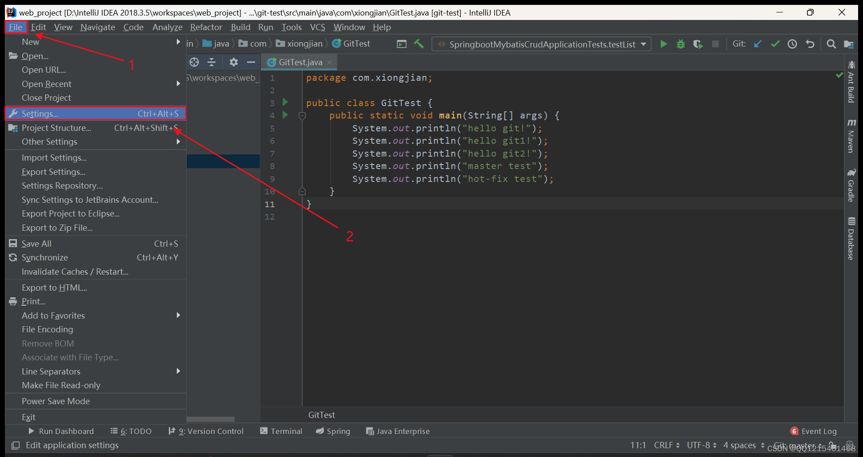
Task: Click xiongjian breadcrumb in navigation bar
Action: click(300, 43)
